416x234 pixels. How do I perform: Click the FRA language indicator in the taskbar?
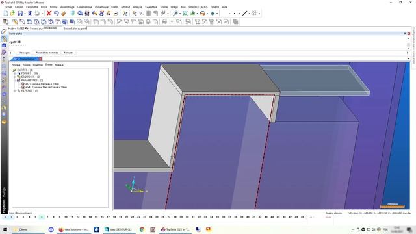pyautogui.click(x=385, y=229)
